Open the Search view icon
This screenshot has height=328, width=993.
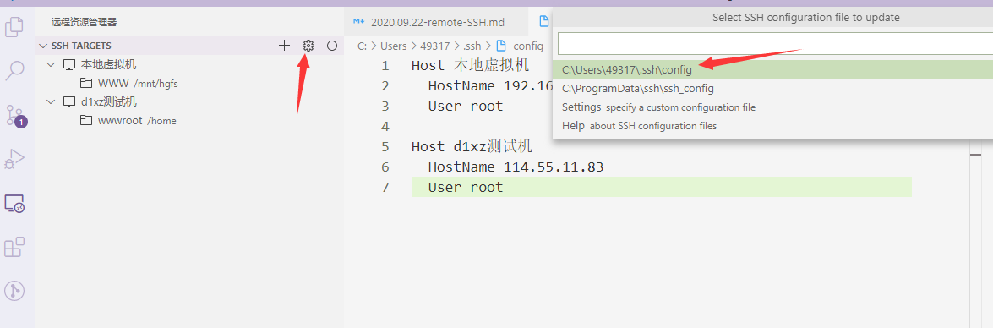pyautogui.click(x=14, y=71)
